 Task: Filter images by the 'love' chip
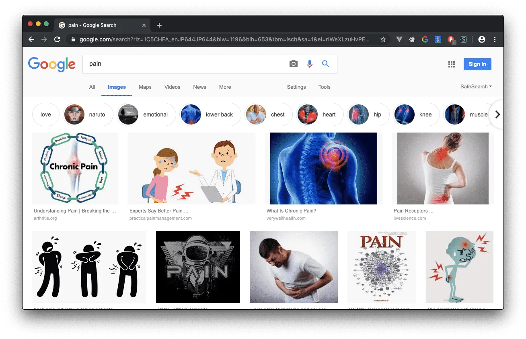45,114
